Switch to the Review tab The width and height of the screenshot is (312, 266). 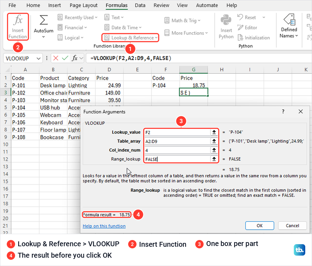161,5
